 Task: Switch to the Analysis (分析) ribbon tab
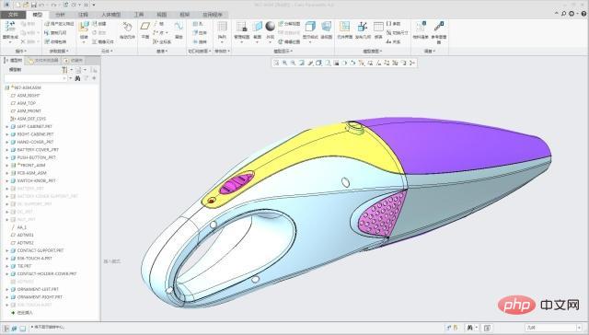click(x=60, y=15)
